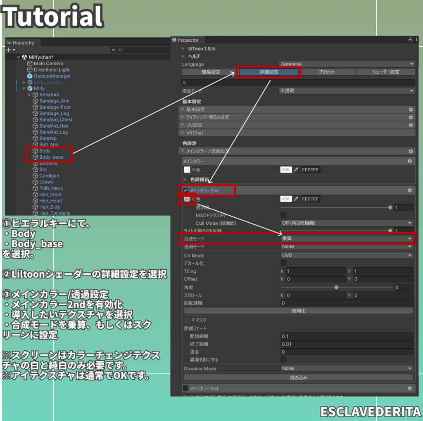Viewport: 423px width, 421px height.
Task: Switch to the 詳細設定 tab
Action: 269,72
